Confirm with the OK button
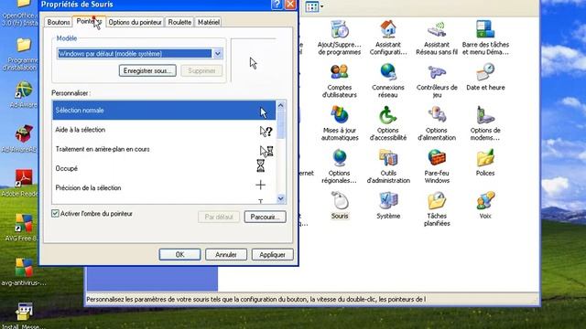The image size is (586, 329). pos(179,254)
